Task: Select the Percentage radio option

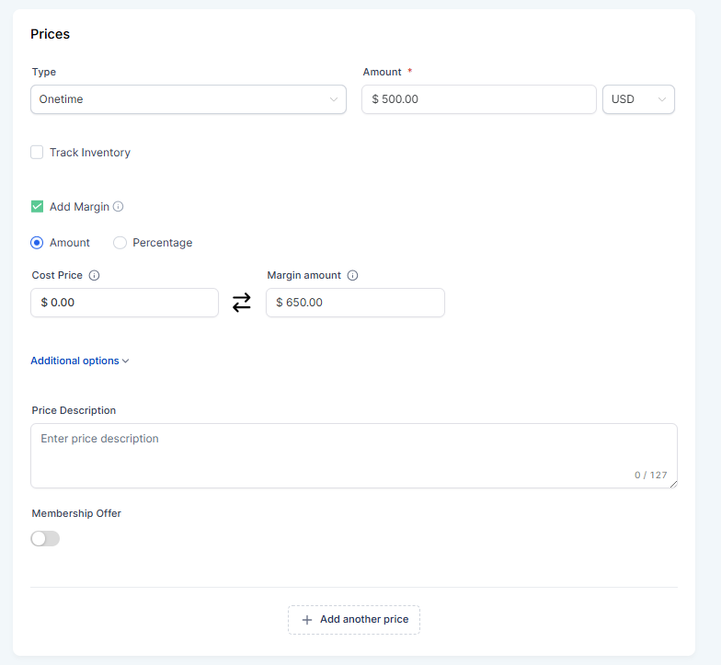Action: (x=120, y=243)
